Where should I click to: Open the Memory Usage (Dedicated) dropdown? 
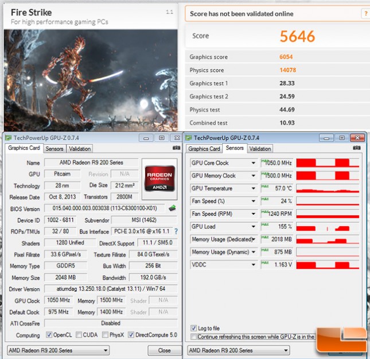[x=253, y=239]
